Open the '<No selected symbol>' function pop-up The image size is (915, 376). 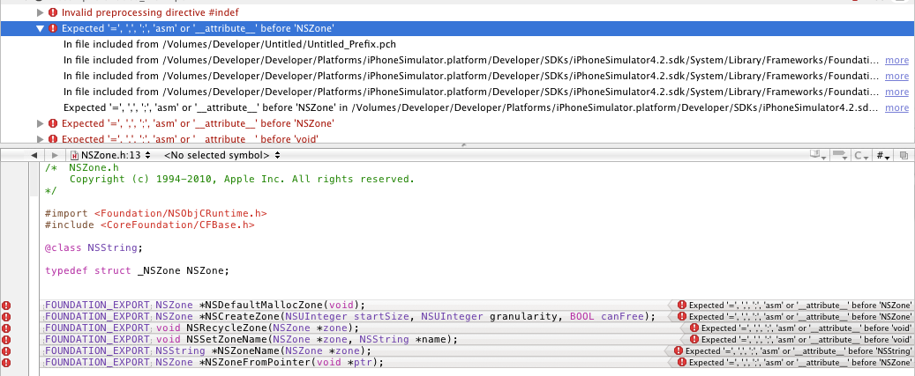coord(222,155)
